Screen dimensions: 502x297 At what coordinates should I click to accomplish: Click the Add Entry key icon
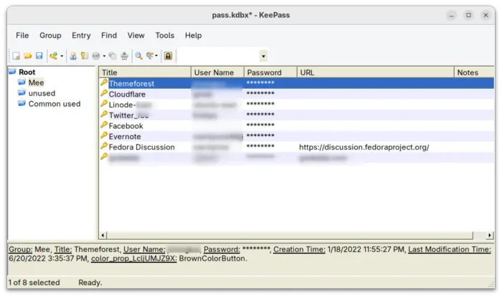click(54, 56)
